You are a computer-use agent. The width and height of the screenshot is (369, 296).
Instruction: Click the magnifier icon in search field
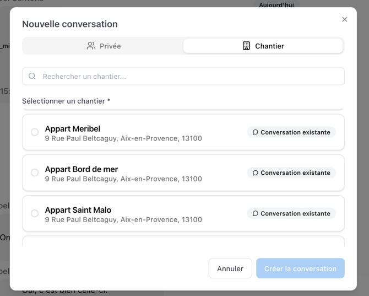pyautogui.click(x=32, y=77)
